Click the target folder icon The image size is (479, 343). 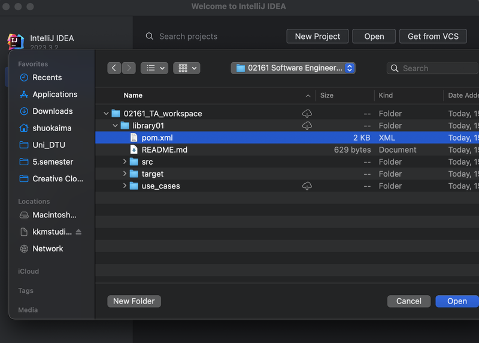(x=134, y=174)
